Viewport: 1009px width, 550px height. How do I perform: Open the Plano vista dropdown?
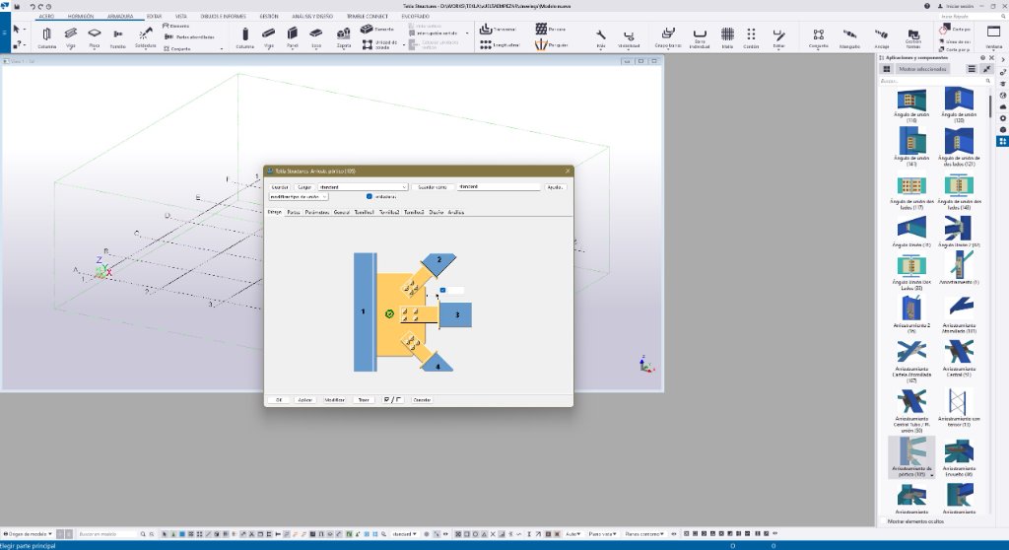[x=602, y=534]
